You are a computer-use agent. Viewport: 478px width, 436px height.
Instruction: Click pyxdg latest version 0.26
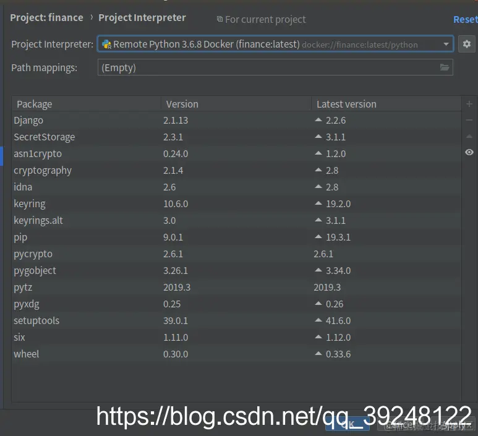tap(335, 304)
